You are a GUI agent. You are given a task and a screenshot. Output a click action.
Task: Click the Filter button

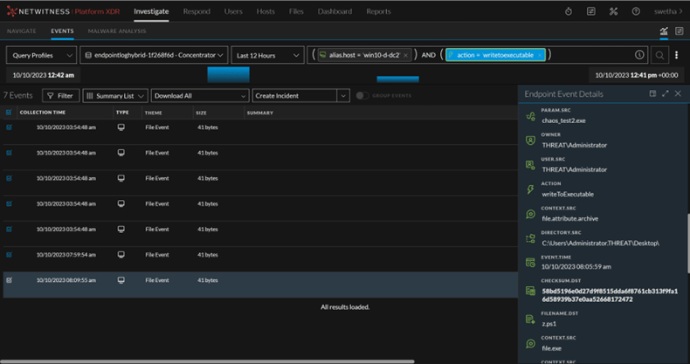[x=60, y=95]
